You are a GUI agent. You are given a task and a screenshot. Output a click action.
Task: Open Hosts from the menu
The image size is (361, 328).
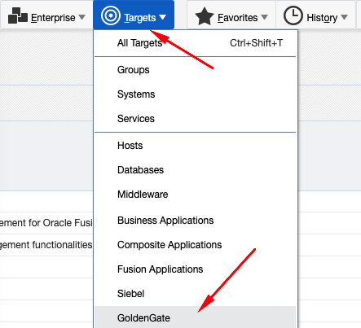pos(196,146)
